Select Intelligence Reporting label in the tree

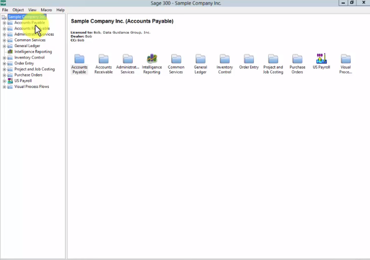(33, 52)
